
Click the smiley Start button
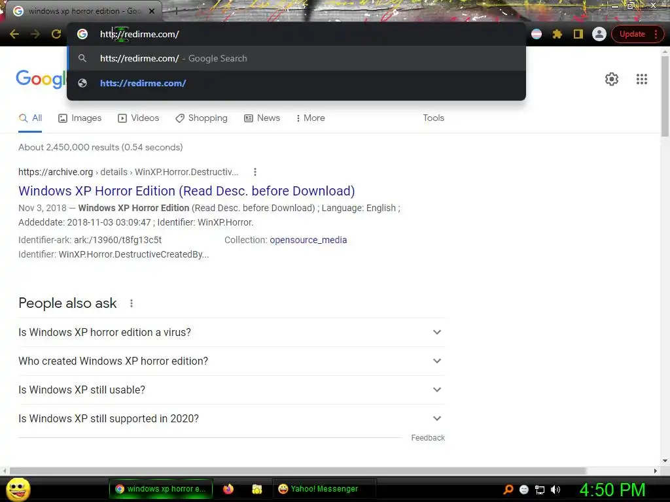point(18,489)
